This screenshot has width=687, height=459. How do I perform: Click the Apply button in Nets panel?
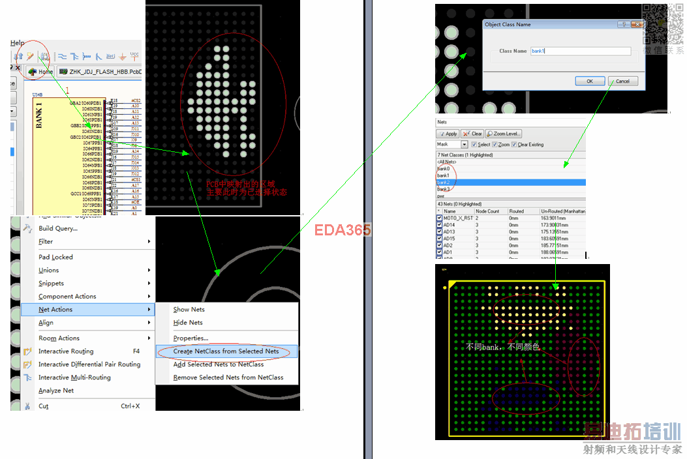(x=448, y=134)
